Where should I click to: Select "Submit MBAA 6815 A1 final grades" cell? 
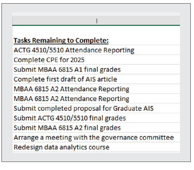[x=67, y=69]
